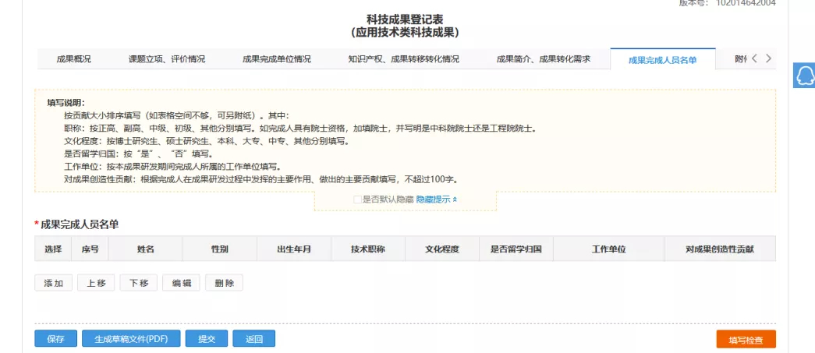Submit the form with 提交
The height and width of the screenshot is (353, 815).
tap(207, 338)
